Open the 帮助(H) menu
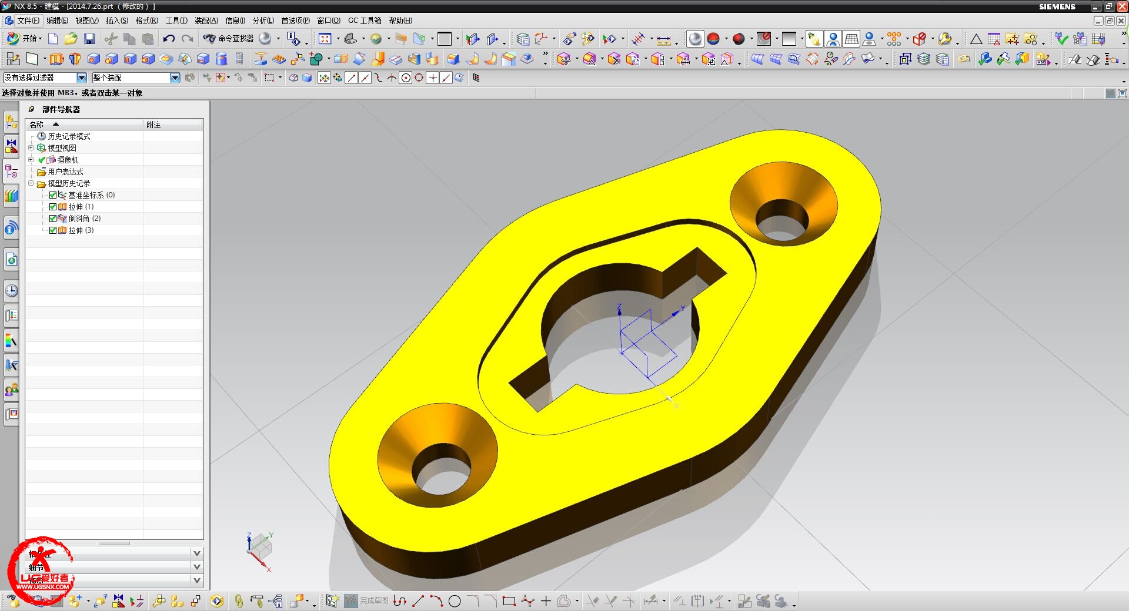 400,21
